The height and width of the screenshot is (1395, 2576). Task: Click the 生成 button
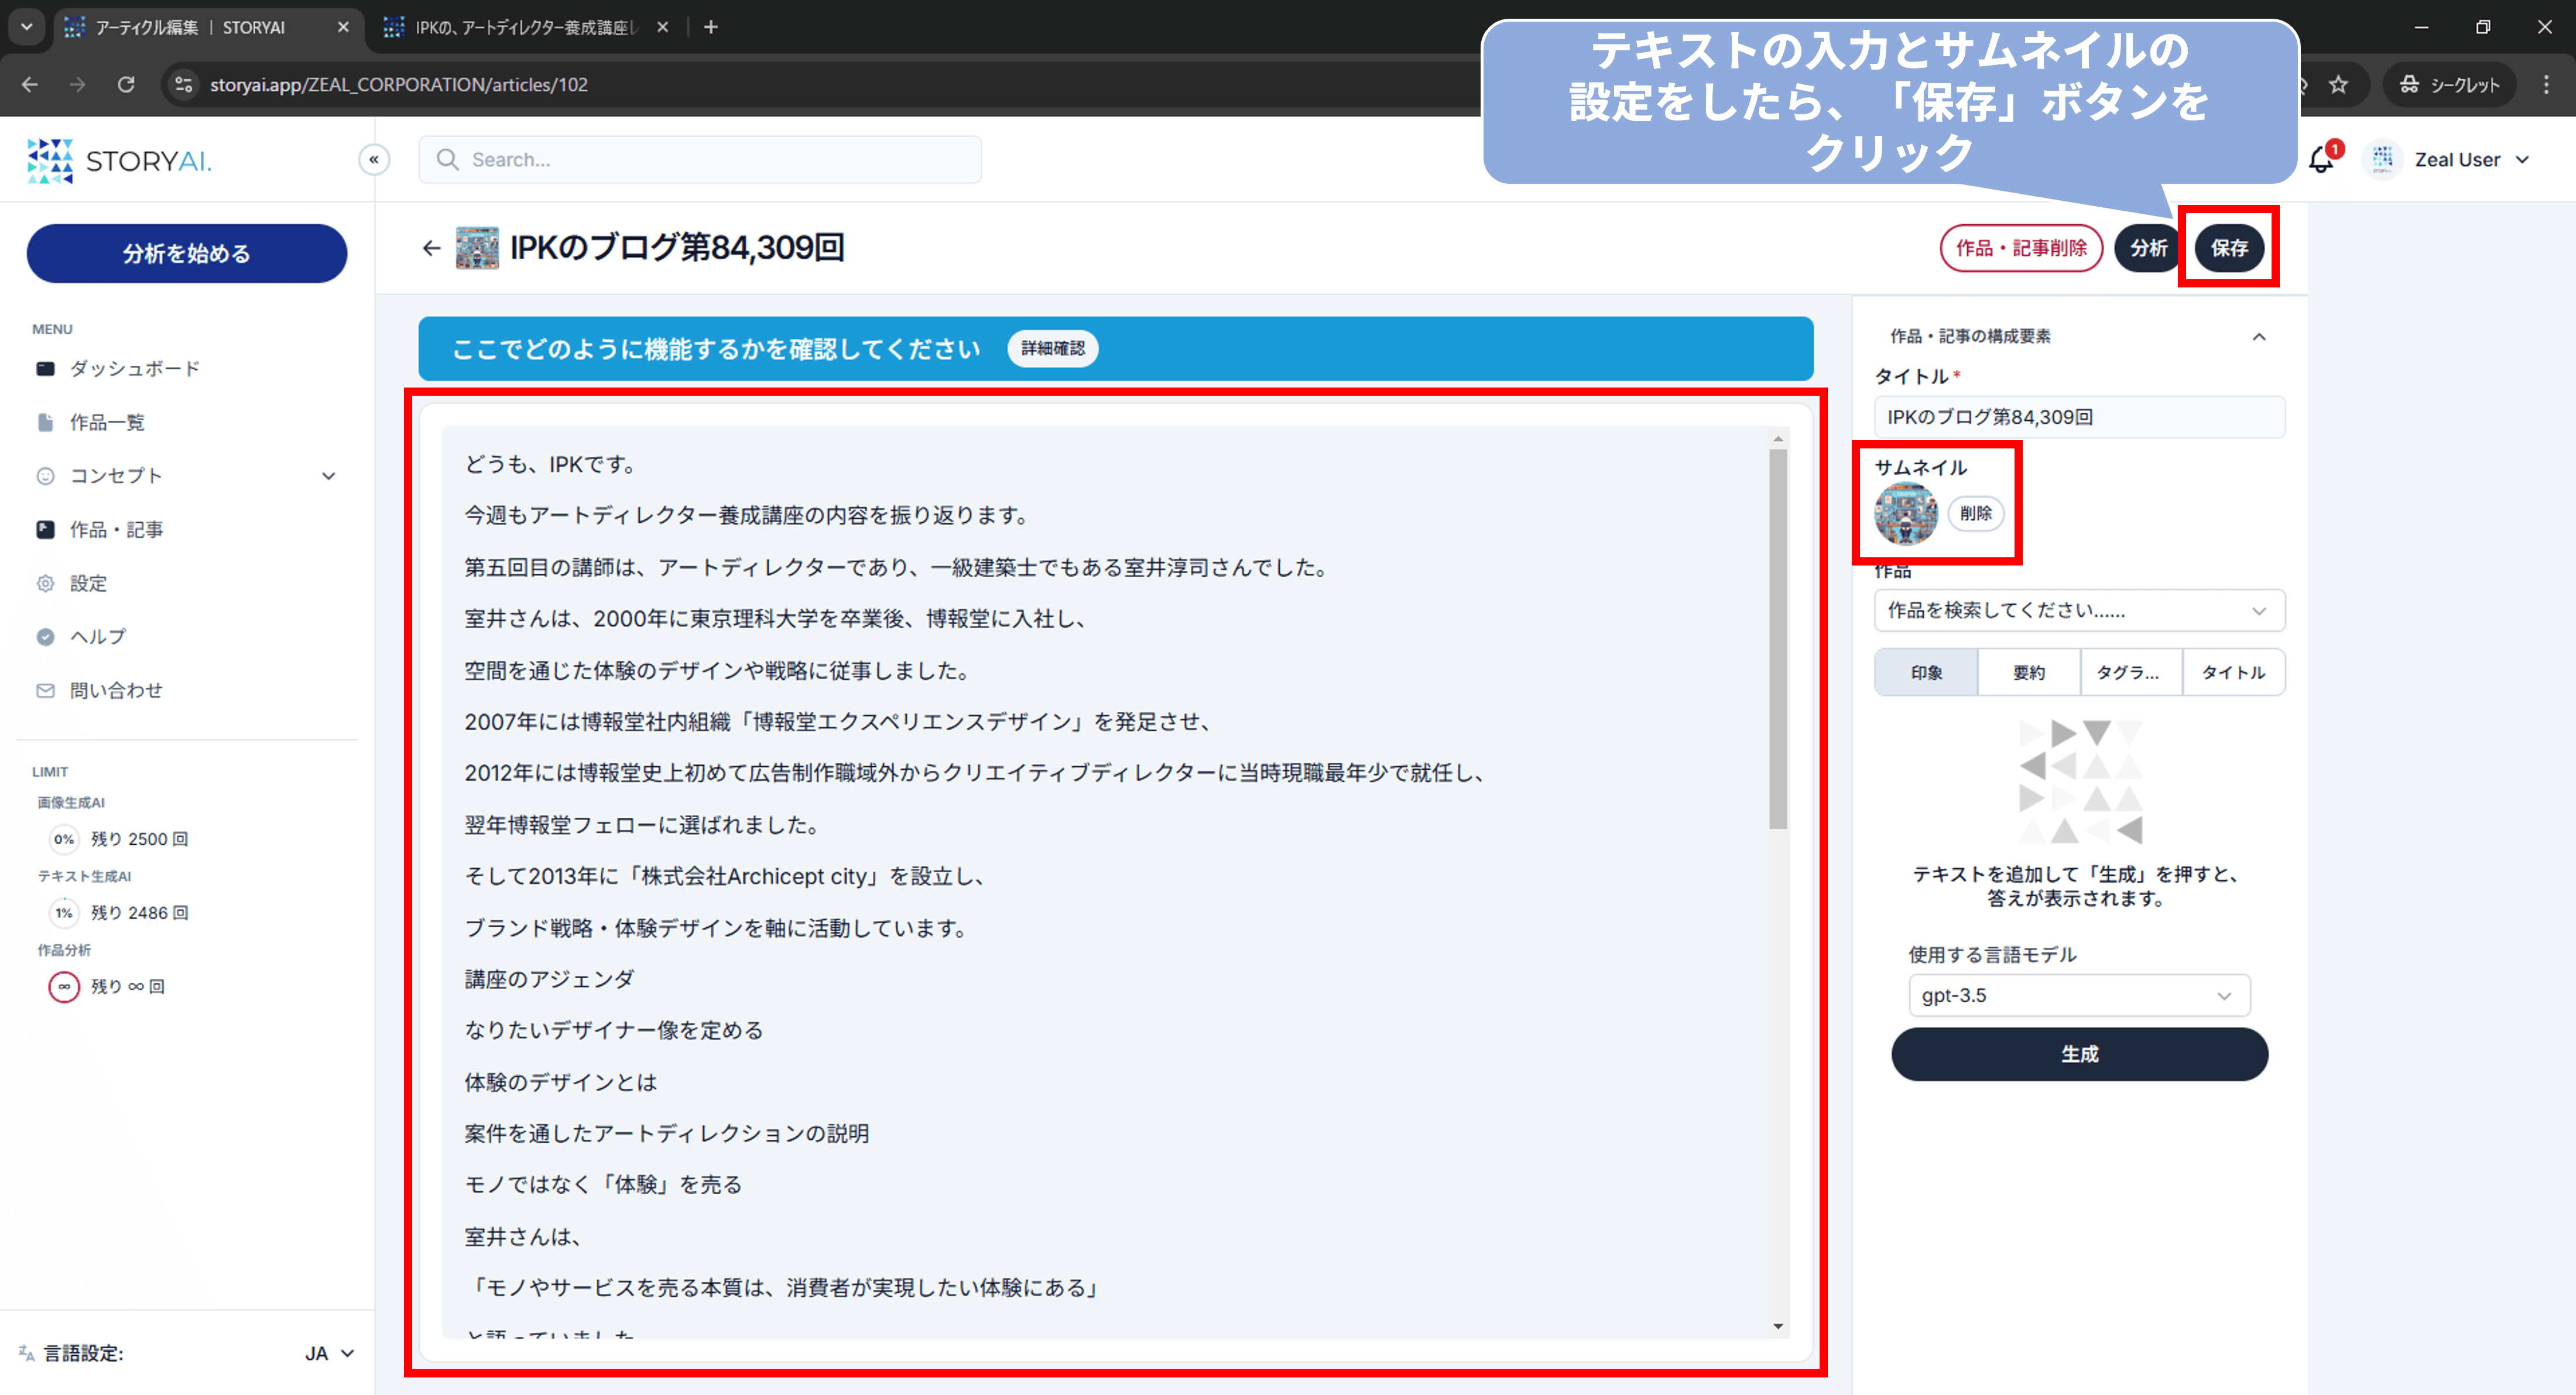[x=2079, y=1054]
